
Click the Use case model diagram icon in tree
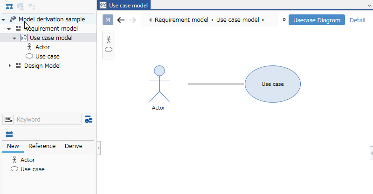click(24, 38)
